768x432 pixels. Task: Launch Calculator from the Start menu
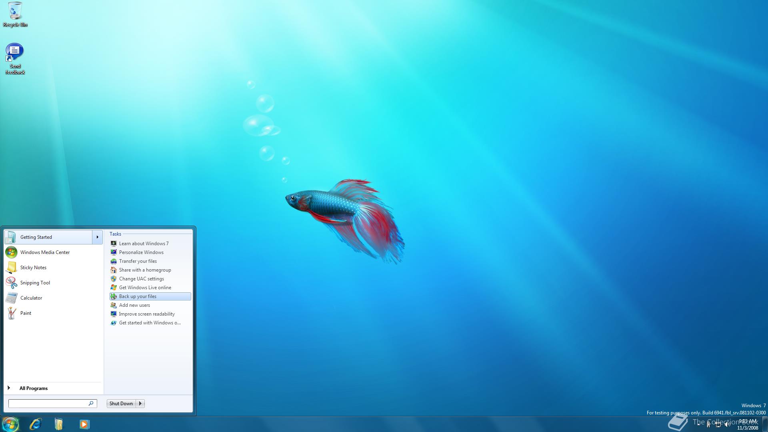click(x=54, y=298)
